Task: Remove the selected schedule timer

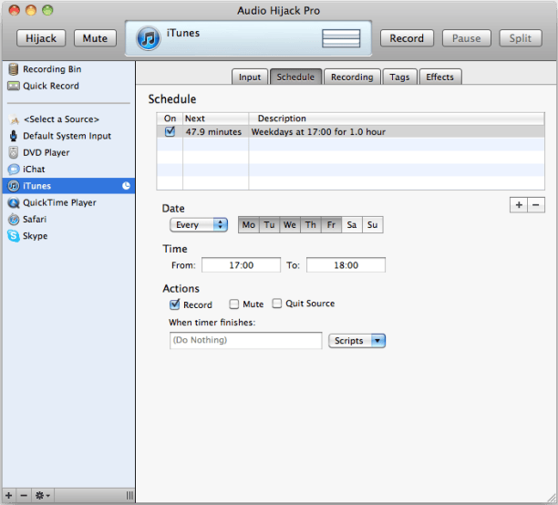Action: click(x=536, y=204)
